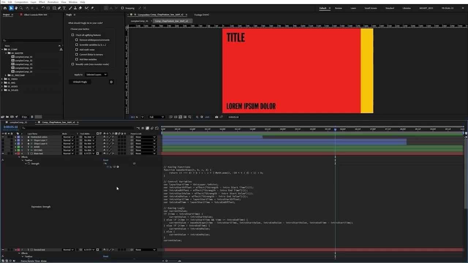The height and width of the screenshot is (263, 468).
Task: Select the Eraser tool
Action: [80, 8]
